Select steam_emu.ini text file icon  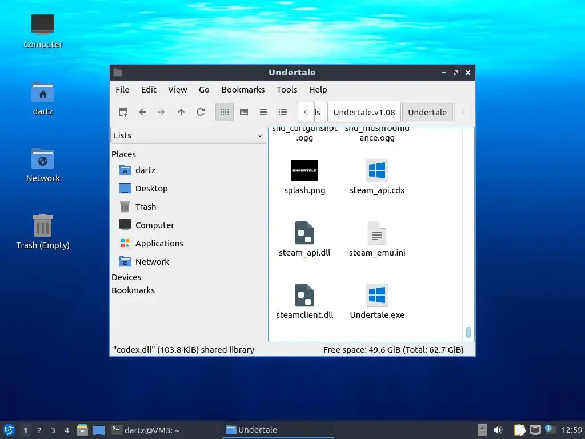(377, 233)
